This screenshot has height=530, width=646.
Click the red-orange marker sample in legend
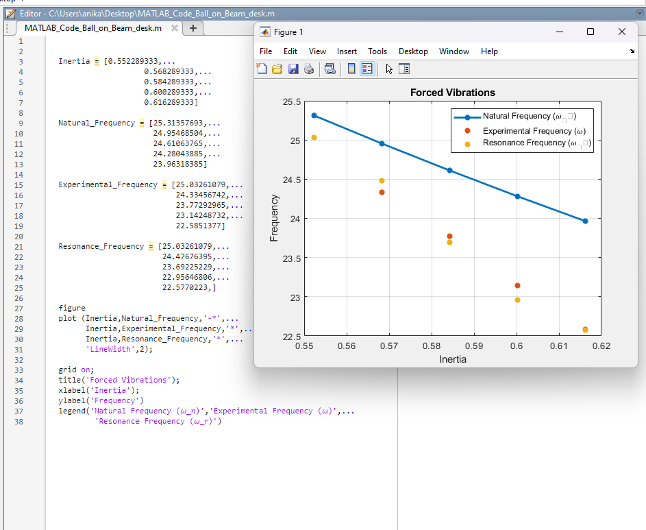pyautogui.click(x=467, y=131)
